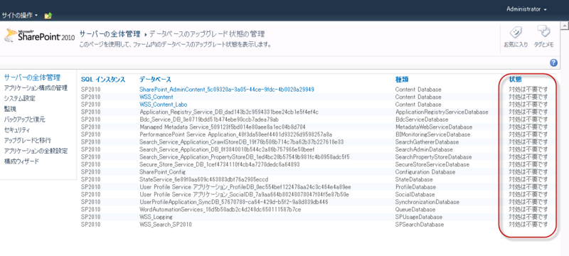Select Secure_Store_Service_DB database name
569x256 pixels.
pyautogui.click(x=220, y=164)
